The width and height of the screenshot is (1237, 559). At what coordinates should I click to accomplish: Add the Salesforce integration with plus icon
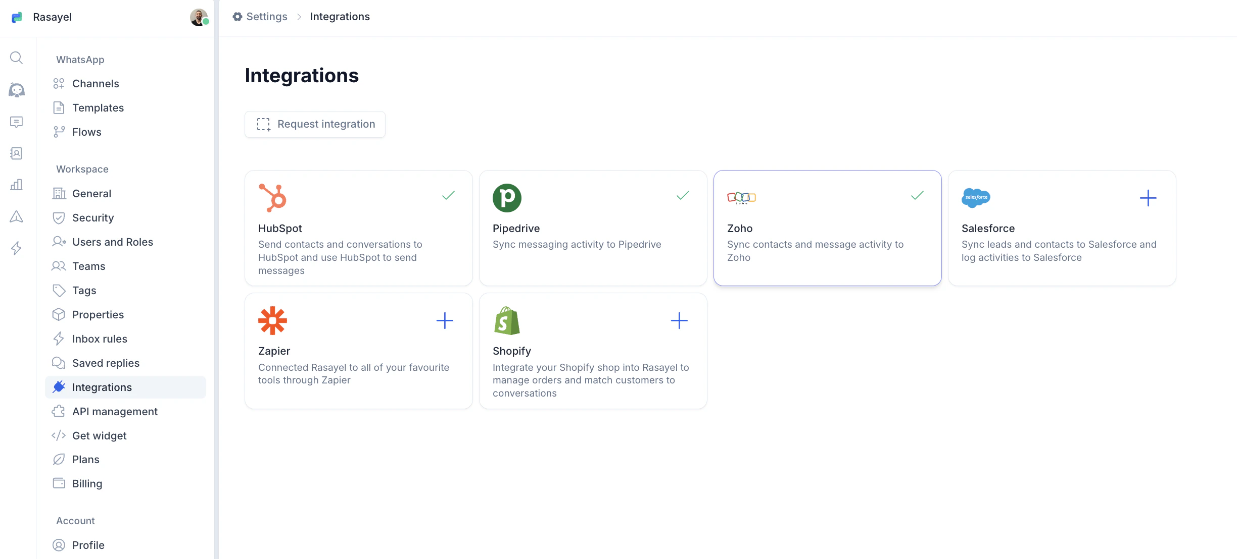1148,198
